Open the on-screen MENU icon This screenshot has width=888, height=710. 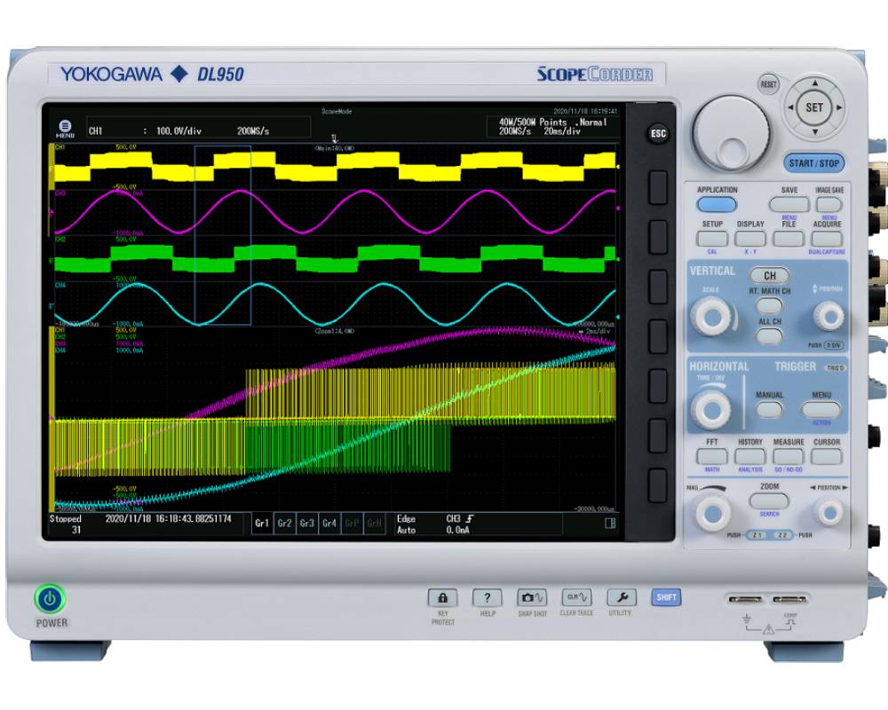tap(65, 128)
